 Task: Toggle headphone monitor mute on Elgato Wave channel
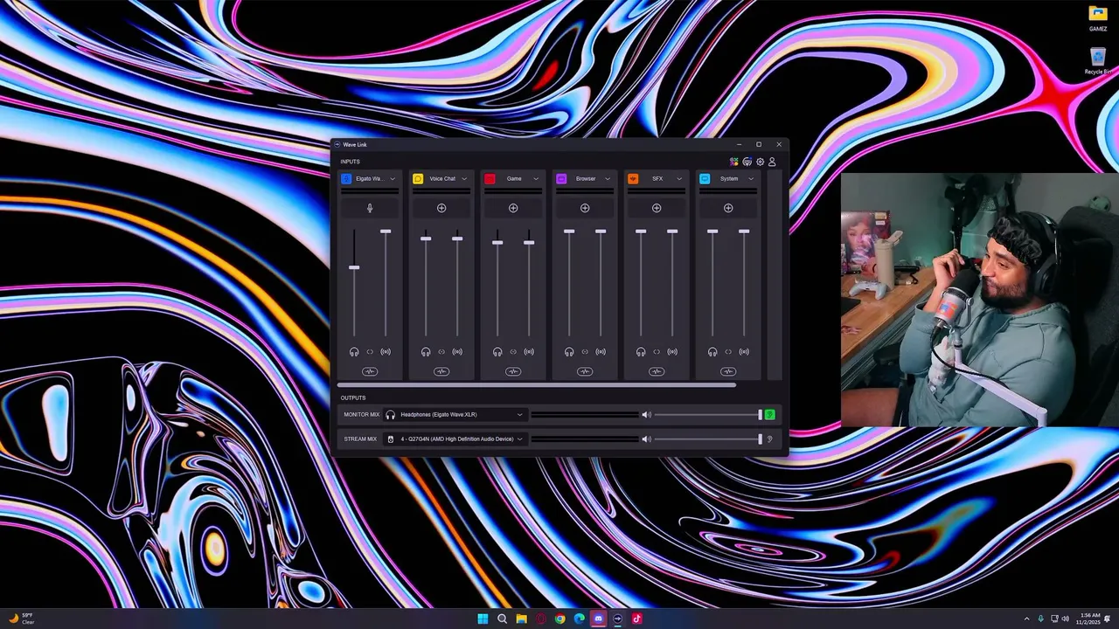coord(354,351)
